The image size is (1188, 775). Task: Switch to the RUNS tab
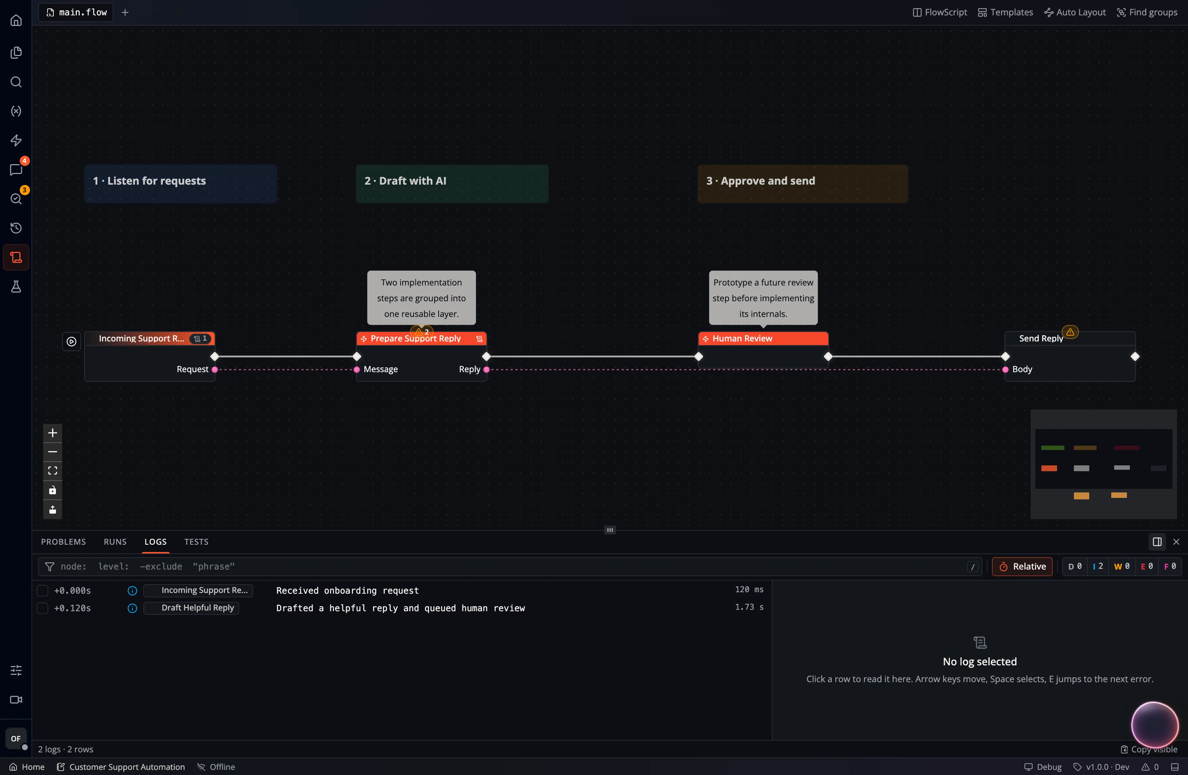pyautogui.click(x=115, y=541)
